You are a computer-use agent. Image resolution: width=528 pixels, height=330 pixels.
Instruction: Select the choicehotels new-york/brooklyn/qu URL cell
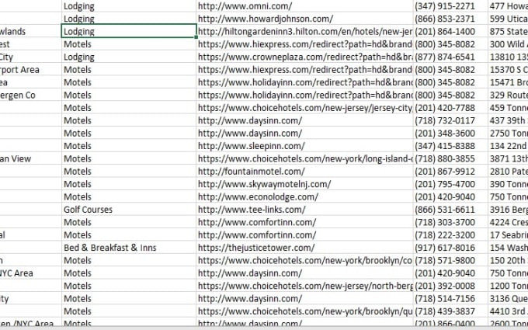pos(304,311)
